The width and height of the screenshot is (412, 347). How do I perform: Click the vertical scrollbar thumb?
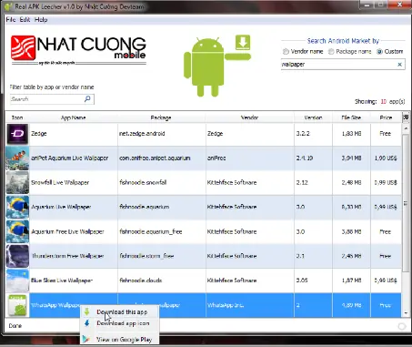click(406, 203)
